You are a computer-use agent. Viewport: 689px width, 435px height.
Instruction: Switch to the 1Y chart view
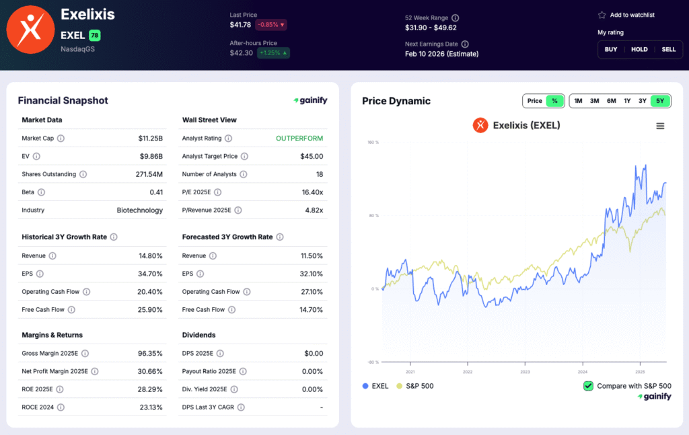click(x=627, y=100)
